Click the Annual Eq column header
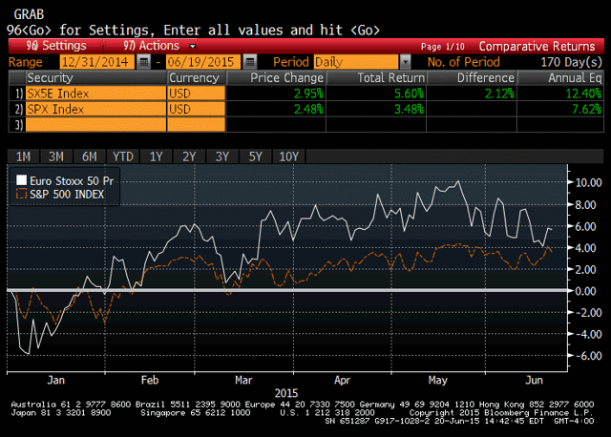 point(560,77)
